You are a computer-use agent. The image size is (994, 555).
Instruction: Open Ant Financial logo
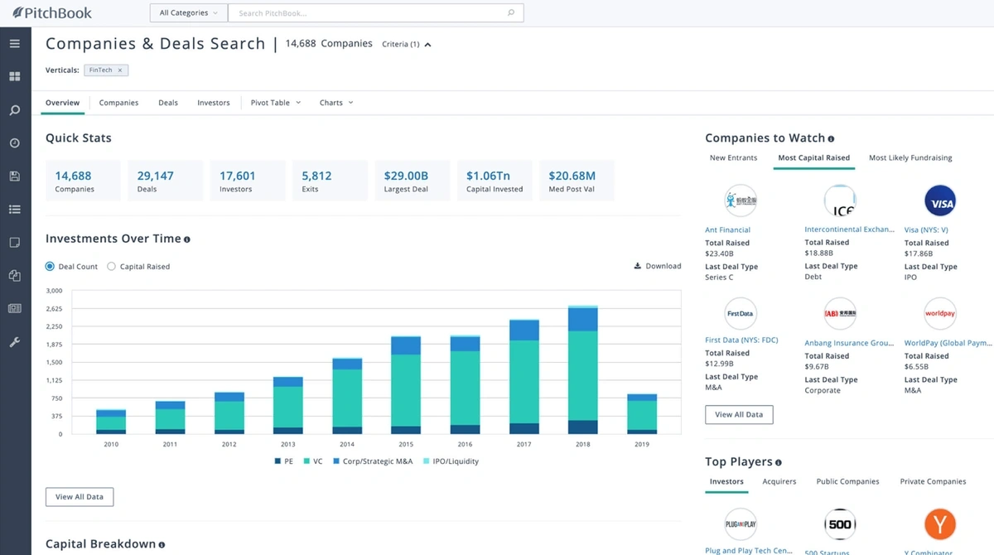(x=740, y=201)
